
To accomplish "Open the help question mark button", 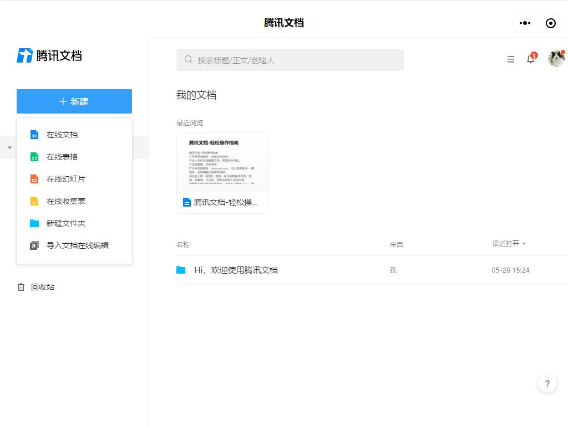I will (547, 383).
